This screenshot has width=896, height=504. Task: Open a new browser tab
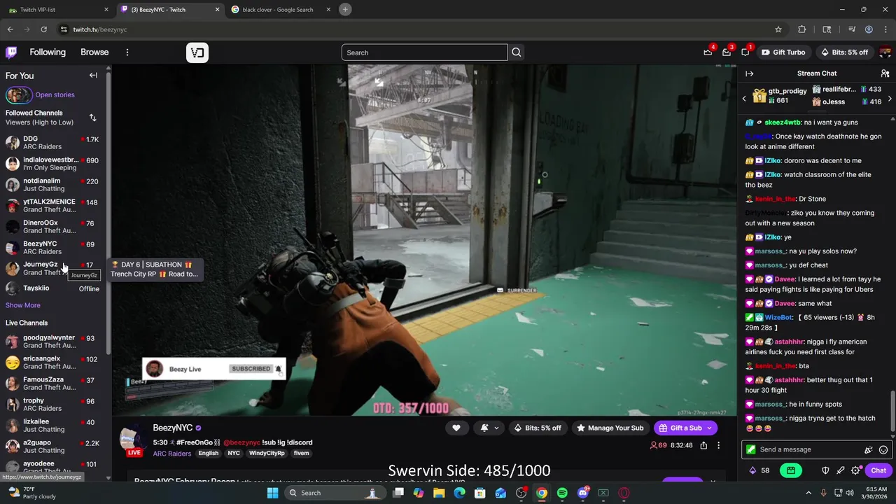click(345, 10)
